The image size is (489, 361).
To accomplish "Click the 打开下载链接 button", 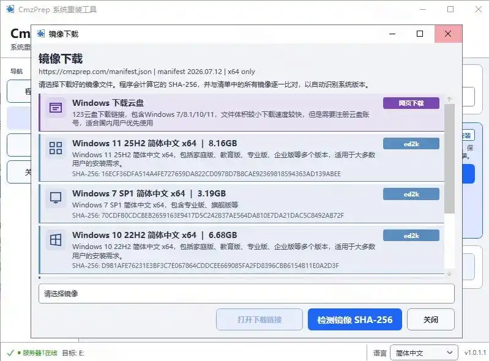I will (259, 319).
